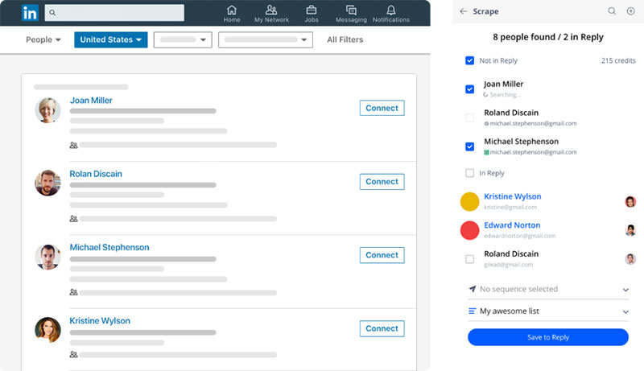
Task: Open My Network page
Action: [x=271, y=14]
